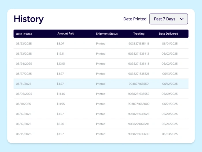Open tracking number 9038271635411
This screenshot has height=152, width=202.
coord(139,44)
